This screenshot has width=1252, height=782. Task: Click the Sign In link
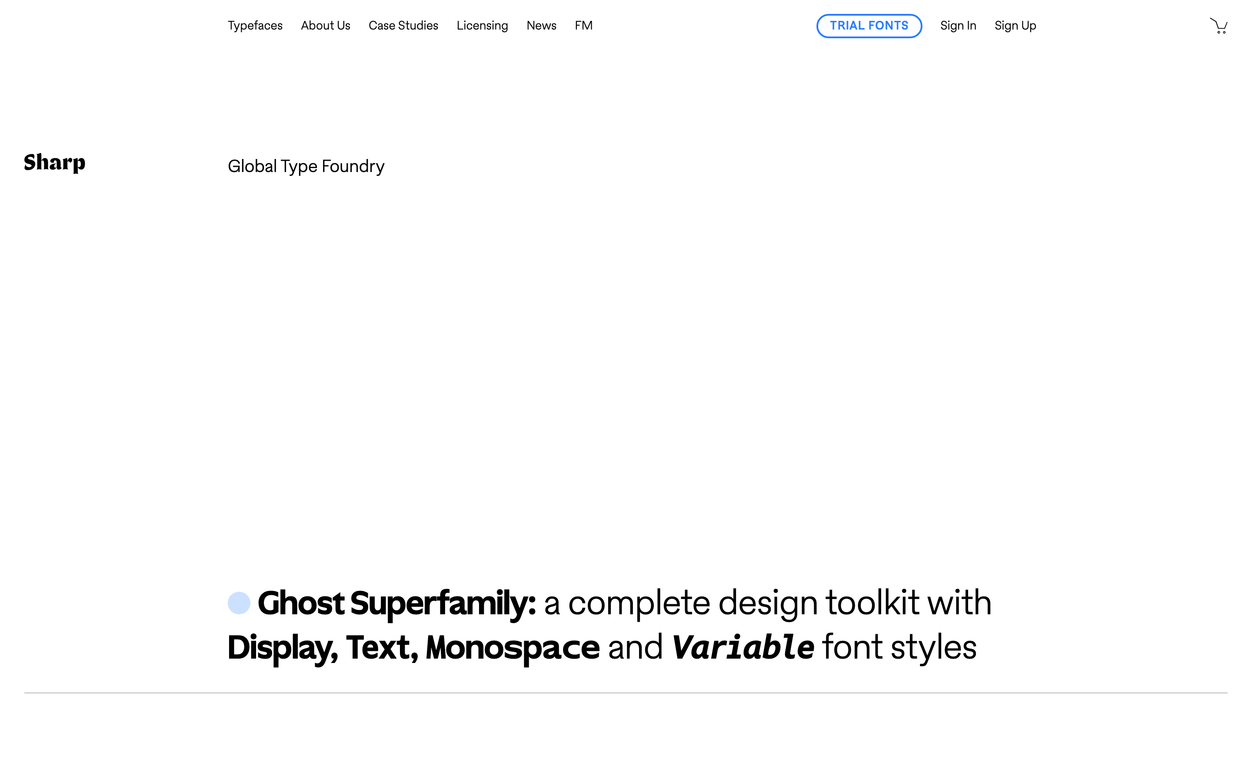[x=958, y=26]
